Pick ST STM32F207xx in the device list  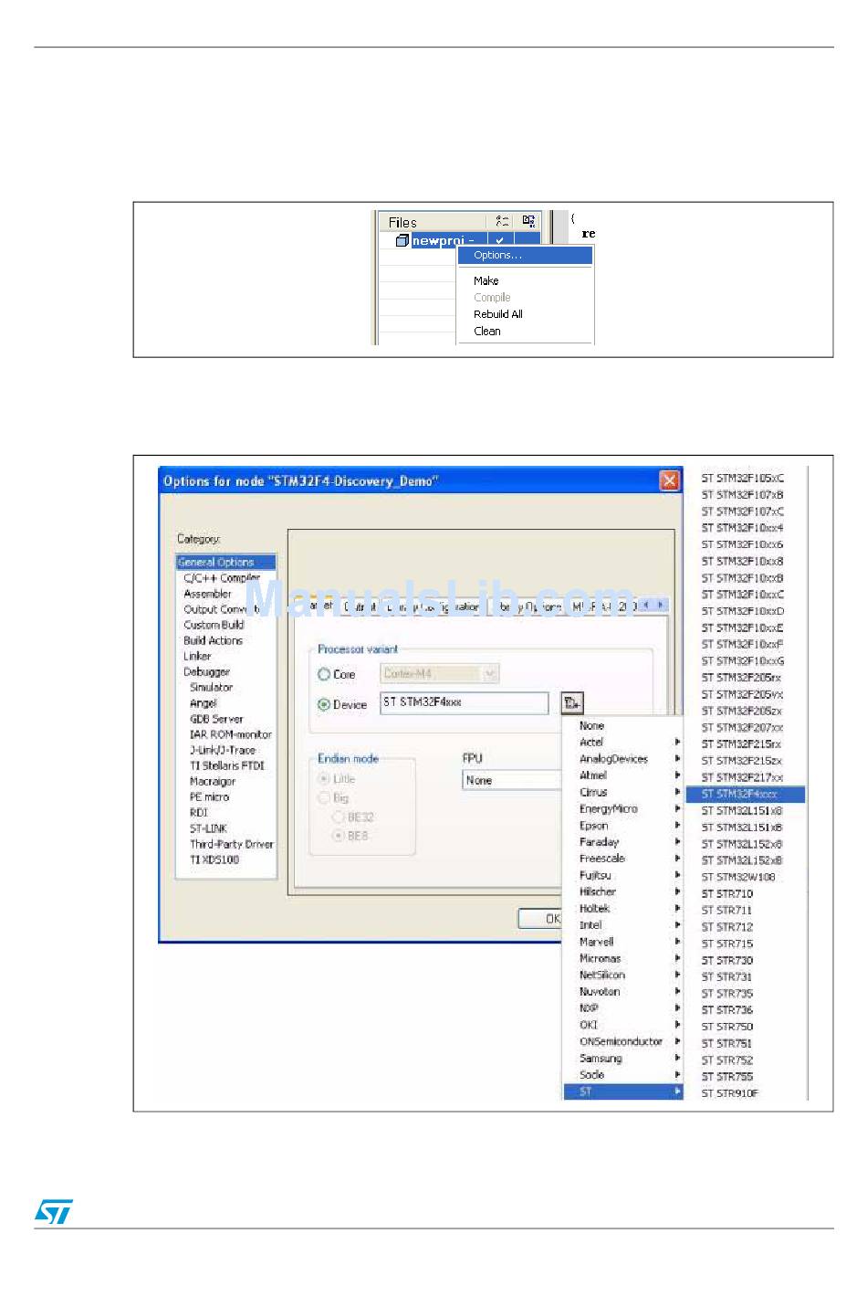pyautogui.click(x=742, y=728)
